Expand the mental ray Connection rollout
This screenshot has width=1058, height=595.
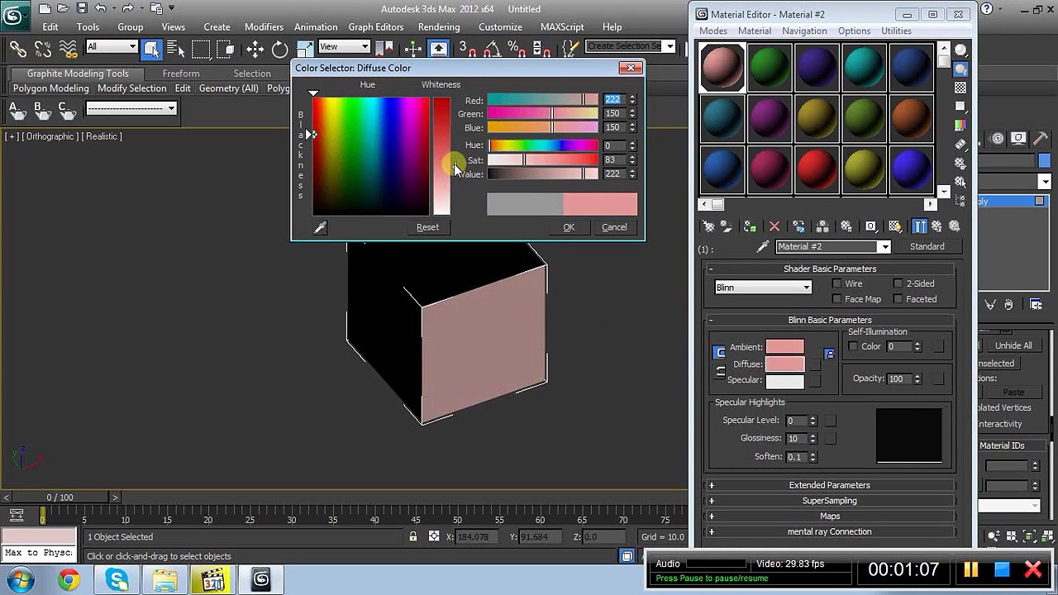[830, 532]
